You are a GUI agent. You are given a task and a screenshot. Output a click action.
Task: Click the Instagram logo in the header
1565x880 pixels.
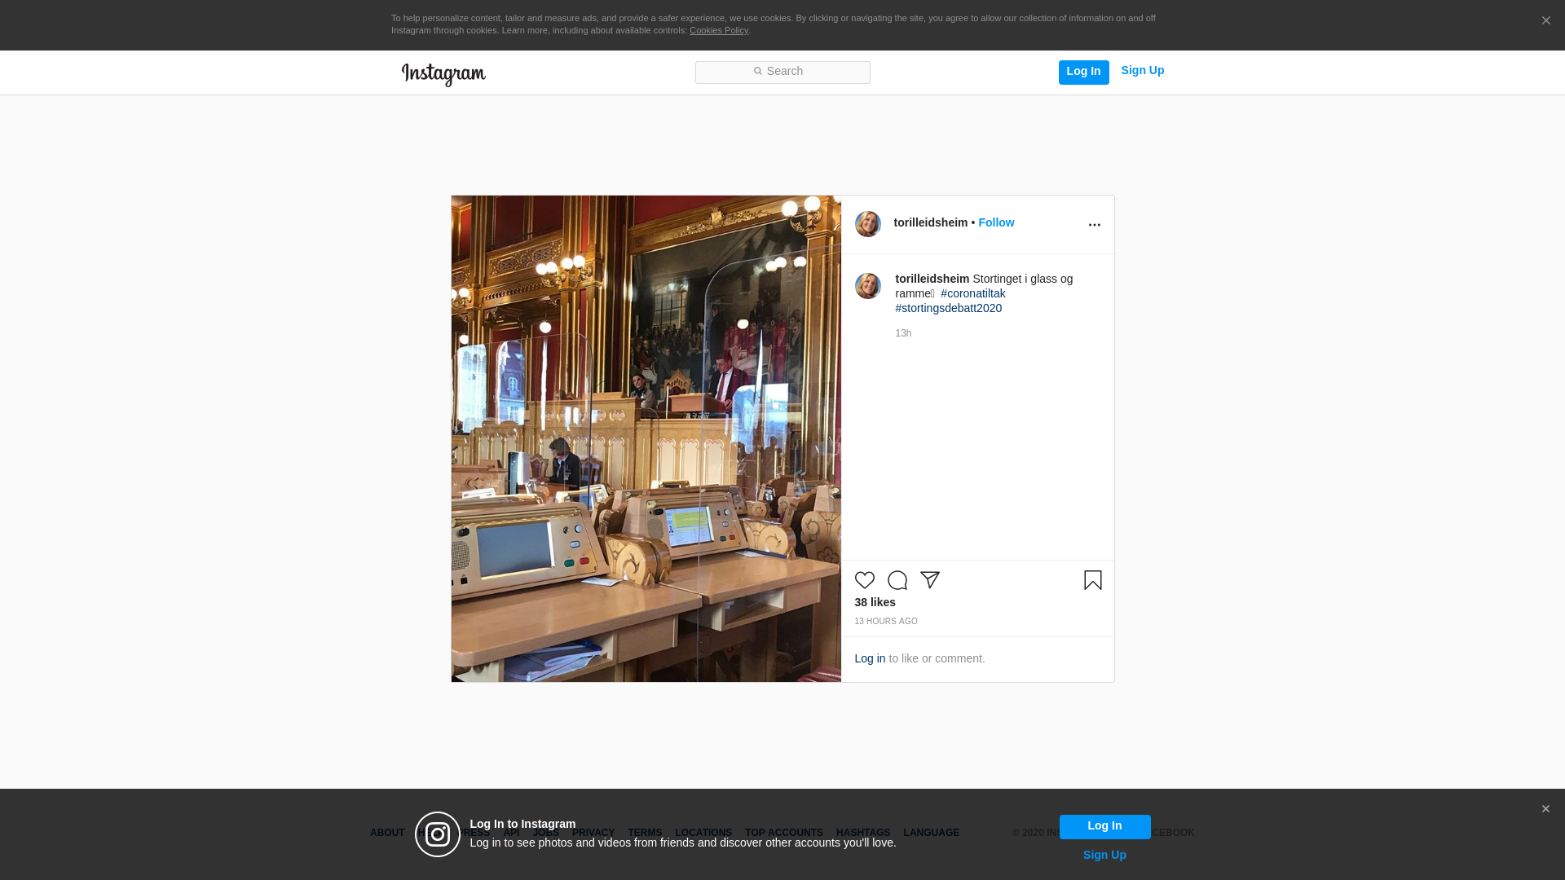coord(443,74)
